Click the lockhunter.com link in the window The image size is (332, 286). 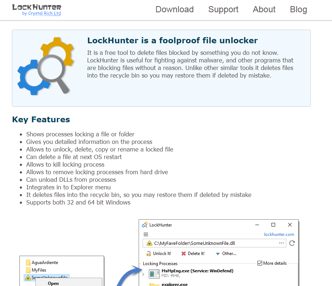click(x=279, y=234)
